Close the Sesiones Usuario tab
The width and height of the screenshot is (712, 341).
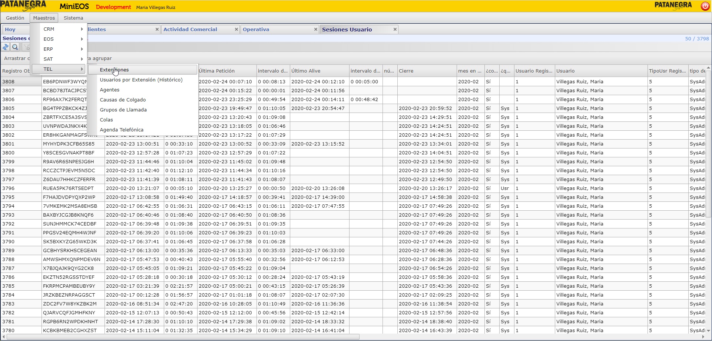point(395,29)
